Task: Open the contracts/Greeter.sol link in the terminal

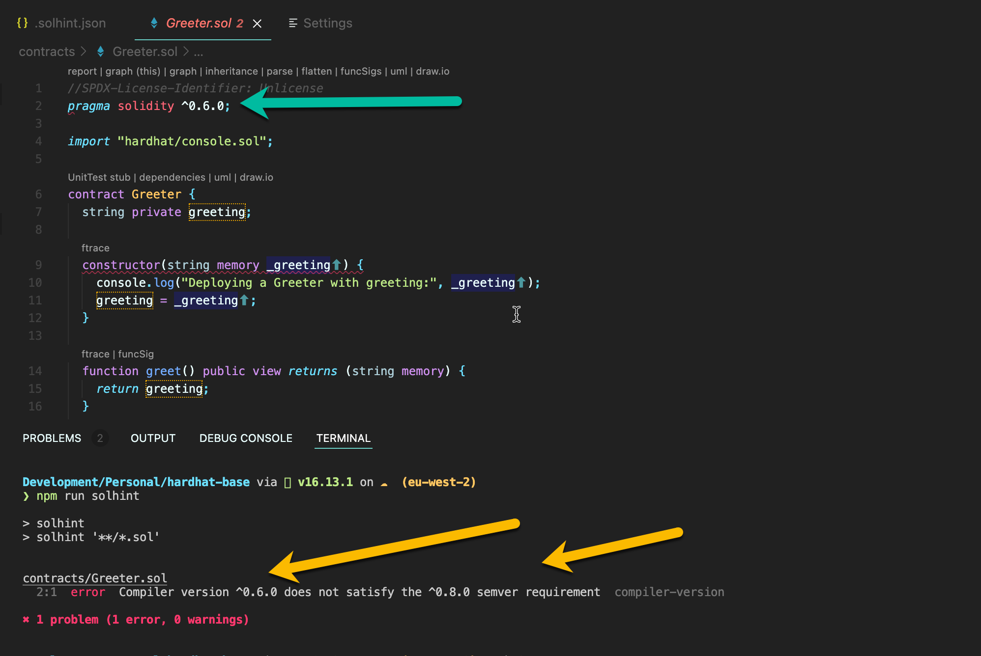Action: point(94,578)
